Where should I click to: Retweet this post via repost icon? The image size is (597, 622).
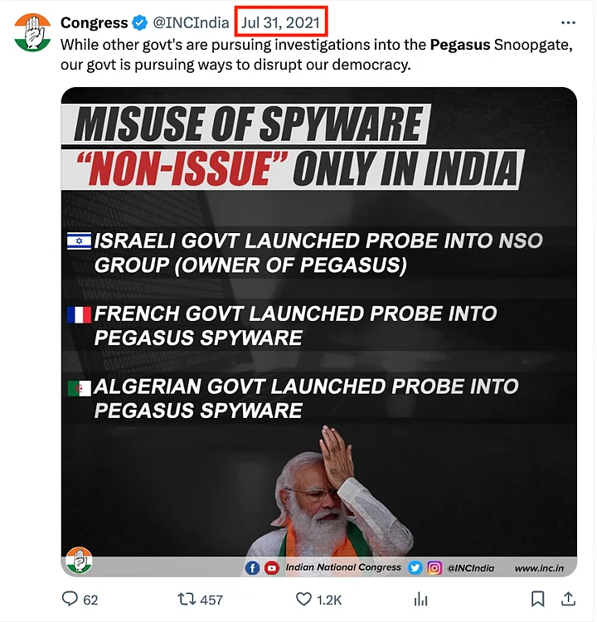[187, 599]
